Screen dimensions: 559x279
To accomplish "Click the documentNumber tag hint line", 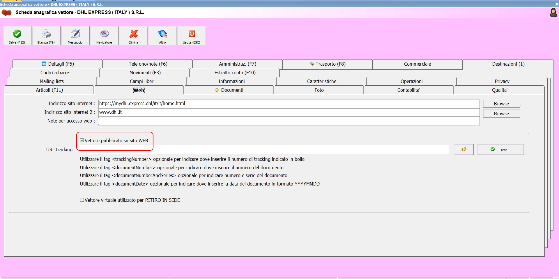I will [182, 168].
